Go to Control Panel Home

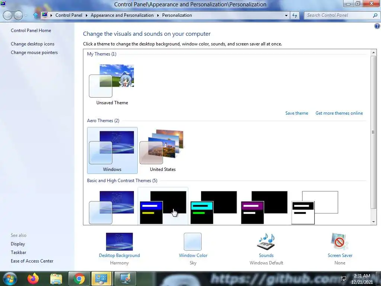[x=31, y=31]
